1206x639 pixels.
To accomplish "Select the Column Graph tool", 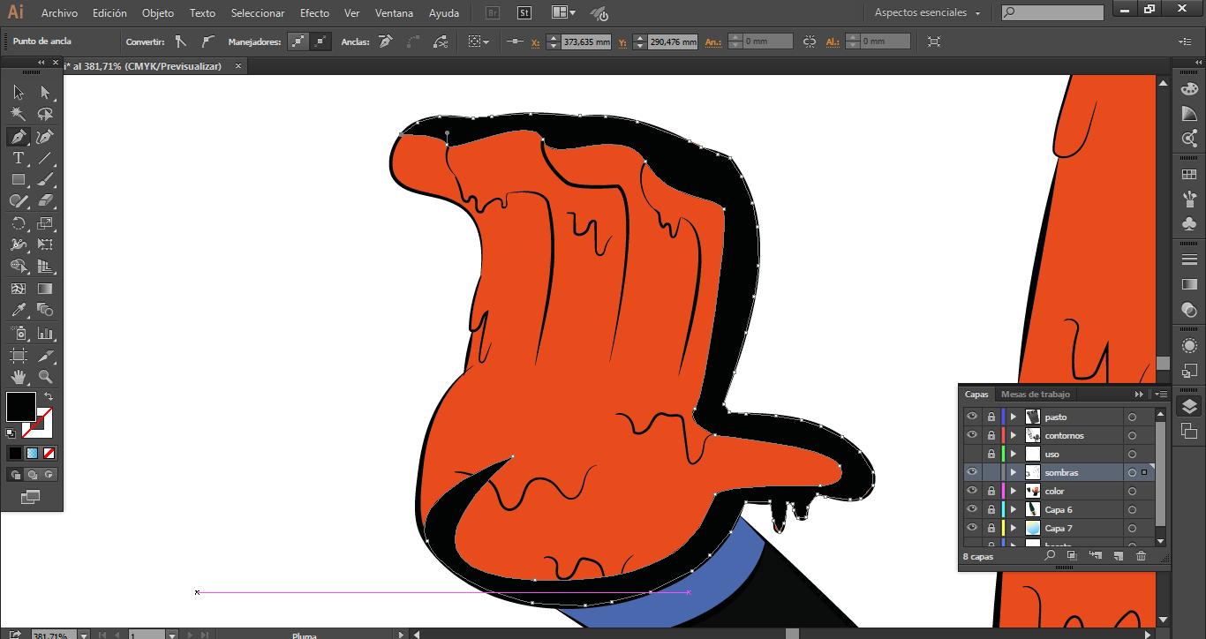I will pyautogui.click(x=45, y=333).
